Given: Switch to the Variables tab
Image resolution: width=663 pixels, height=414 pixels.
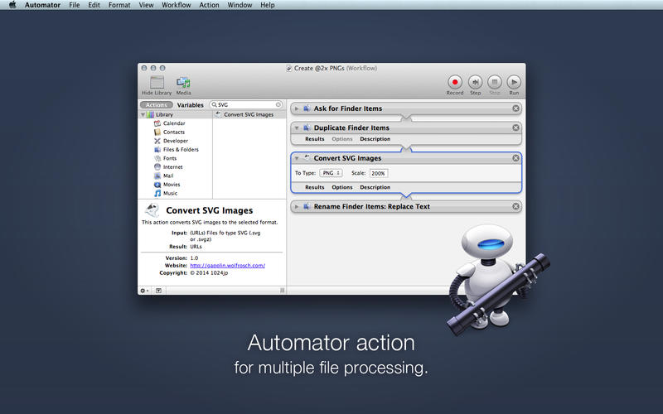Looking at the screenshot, I should (191, 105).
